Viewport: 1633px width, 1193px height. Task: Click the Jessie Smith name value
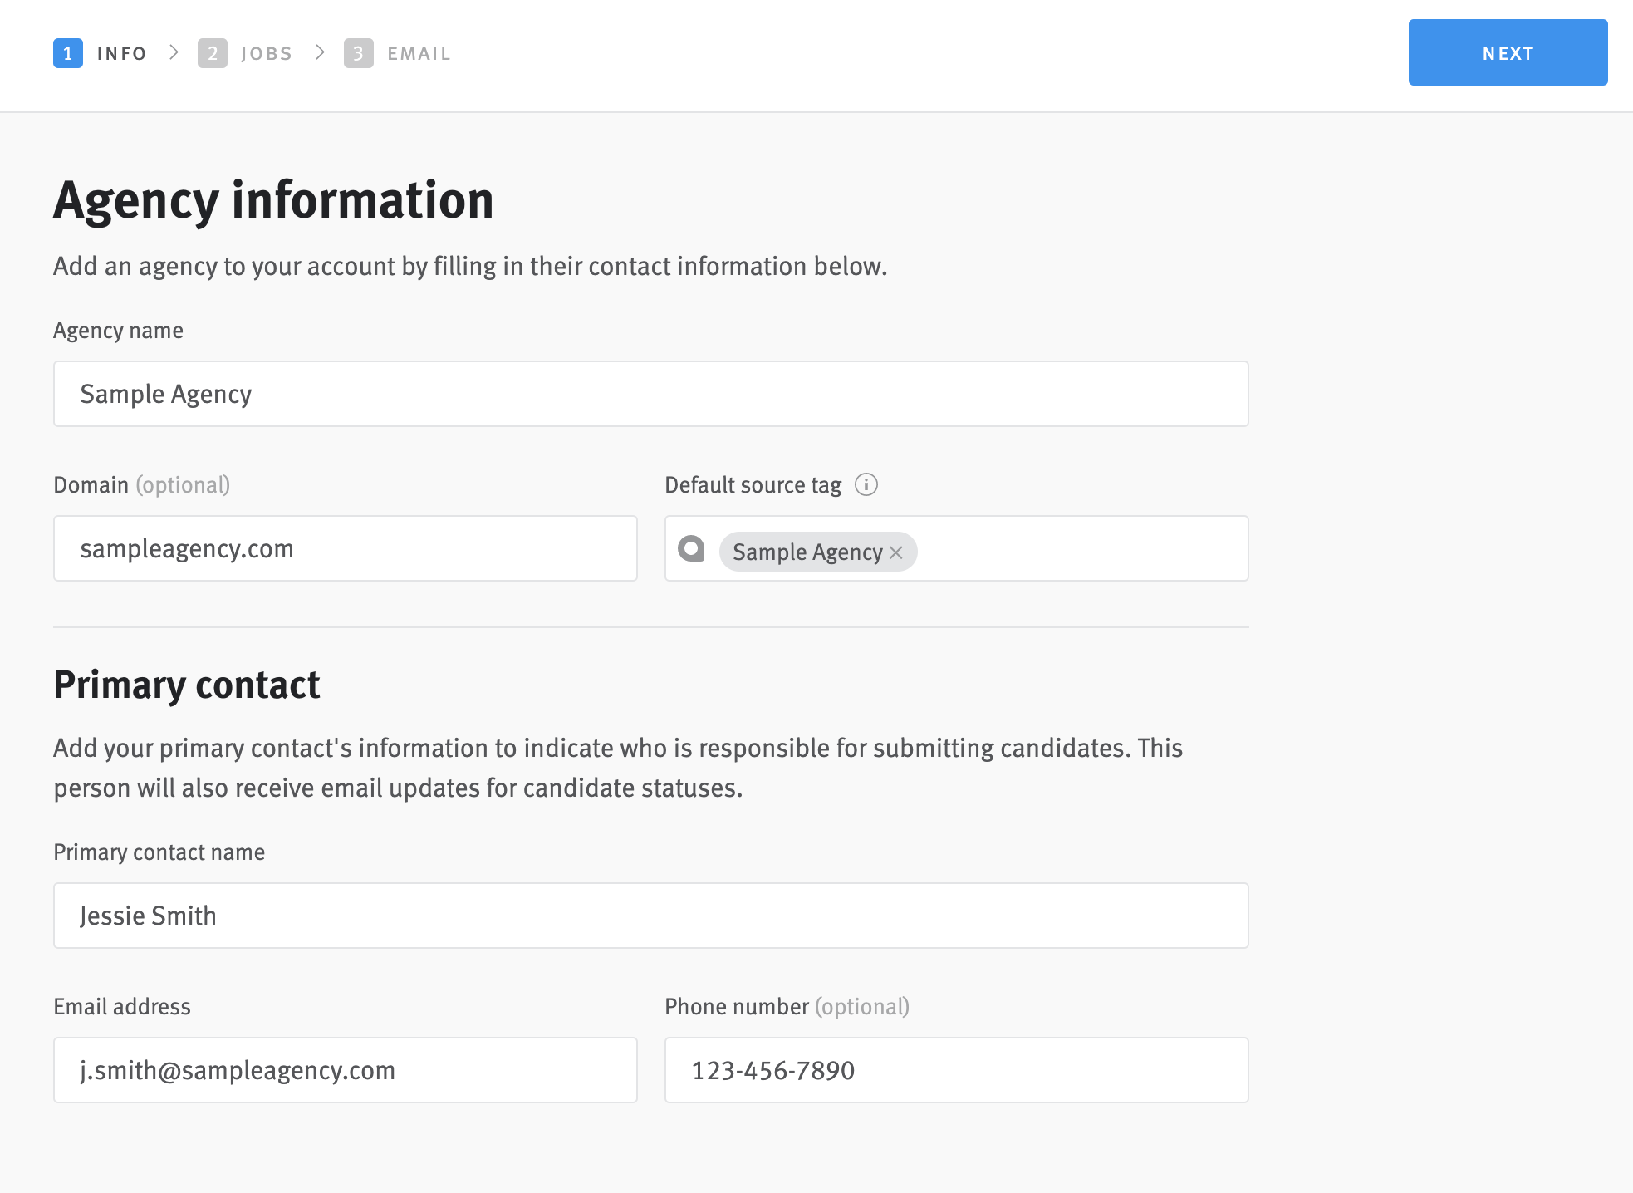(148, 916)
